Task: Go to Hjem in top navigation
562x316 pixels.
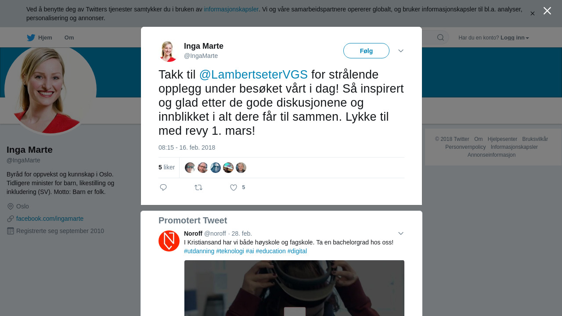Action: point(45,38)
